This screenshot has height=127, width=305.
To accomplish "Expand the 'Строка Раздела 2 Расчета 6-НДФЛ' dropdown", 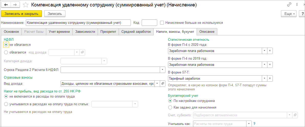I will point(162,70).
